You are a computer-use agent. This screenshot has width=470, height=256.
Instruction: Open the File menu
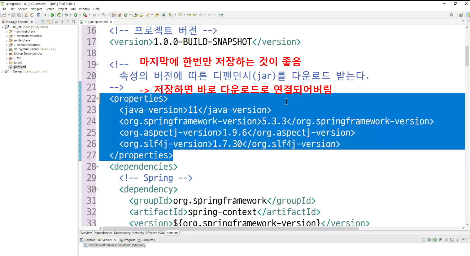pos(4,9)
